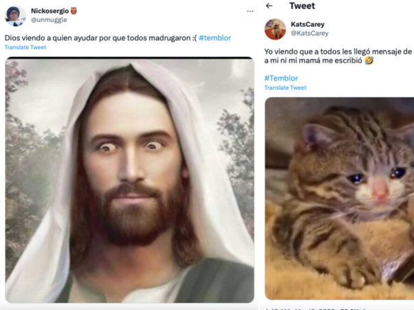Translate Nickosergio's tweet
The width and height of the screenshot is (414, 310).
25,47
